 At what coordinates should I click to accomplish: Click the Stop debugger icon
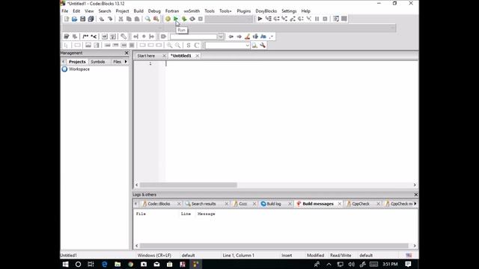(x=325, y=19)
